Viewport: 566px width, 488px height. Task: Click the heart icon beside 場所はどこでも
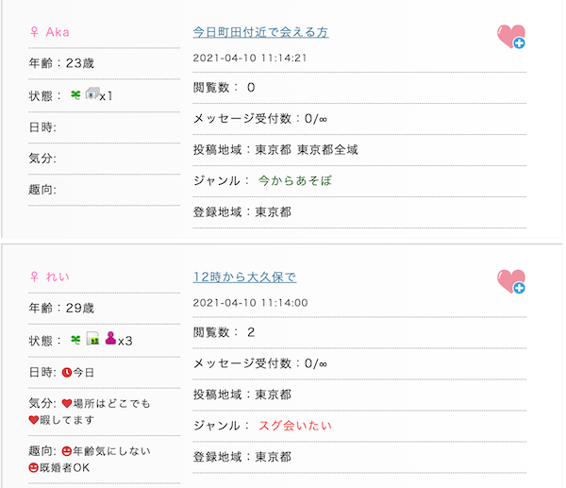(x=66, y=404)
